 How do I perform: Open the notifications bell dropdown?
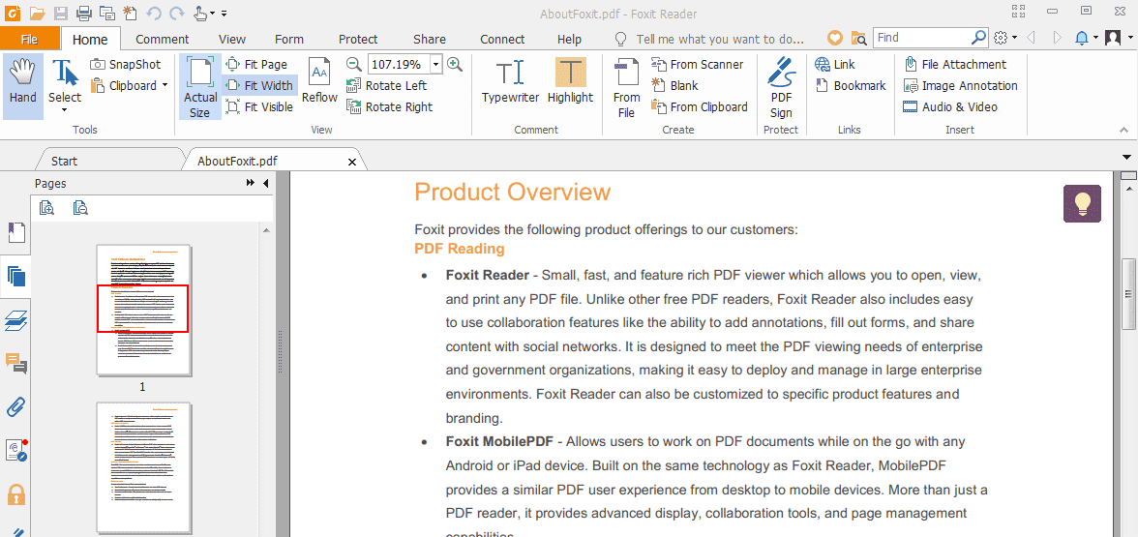(x=1087, y=38)
